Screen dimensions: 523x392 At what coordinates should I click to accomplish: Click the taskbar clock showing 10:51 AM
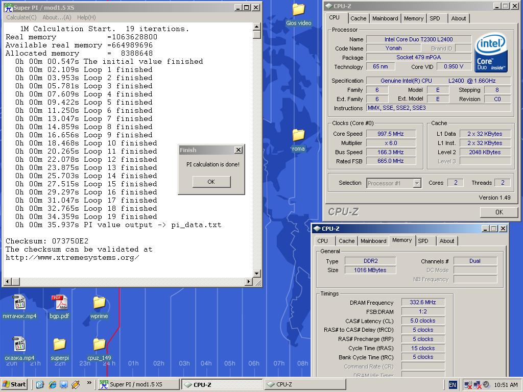[x=506, y=385]
